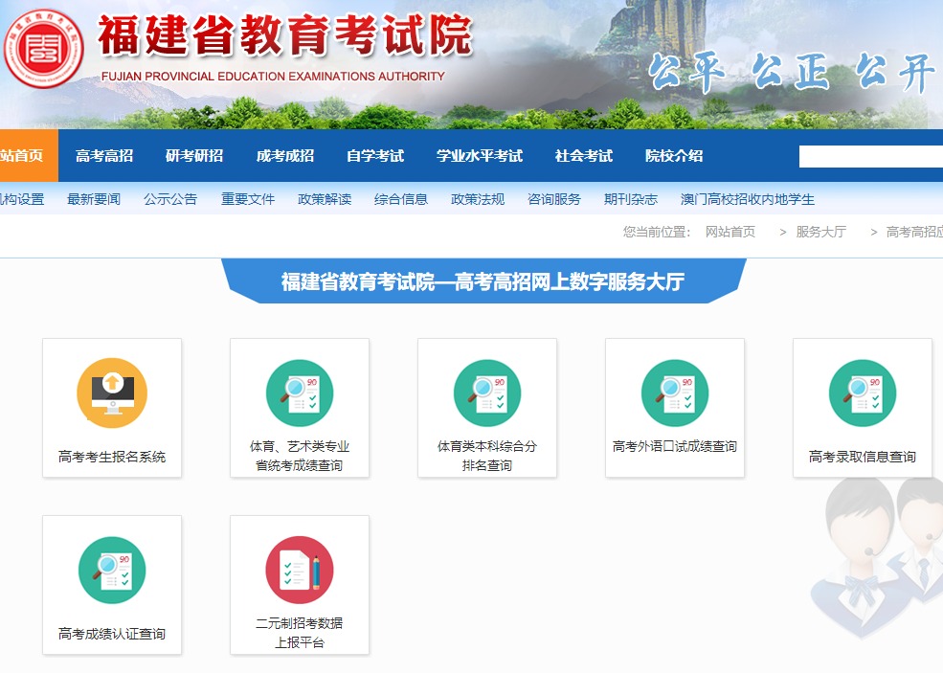Click the 体育、艺术类专业省统考成绩查询 icon

pos(300,393)
